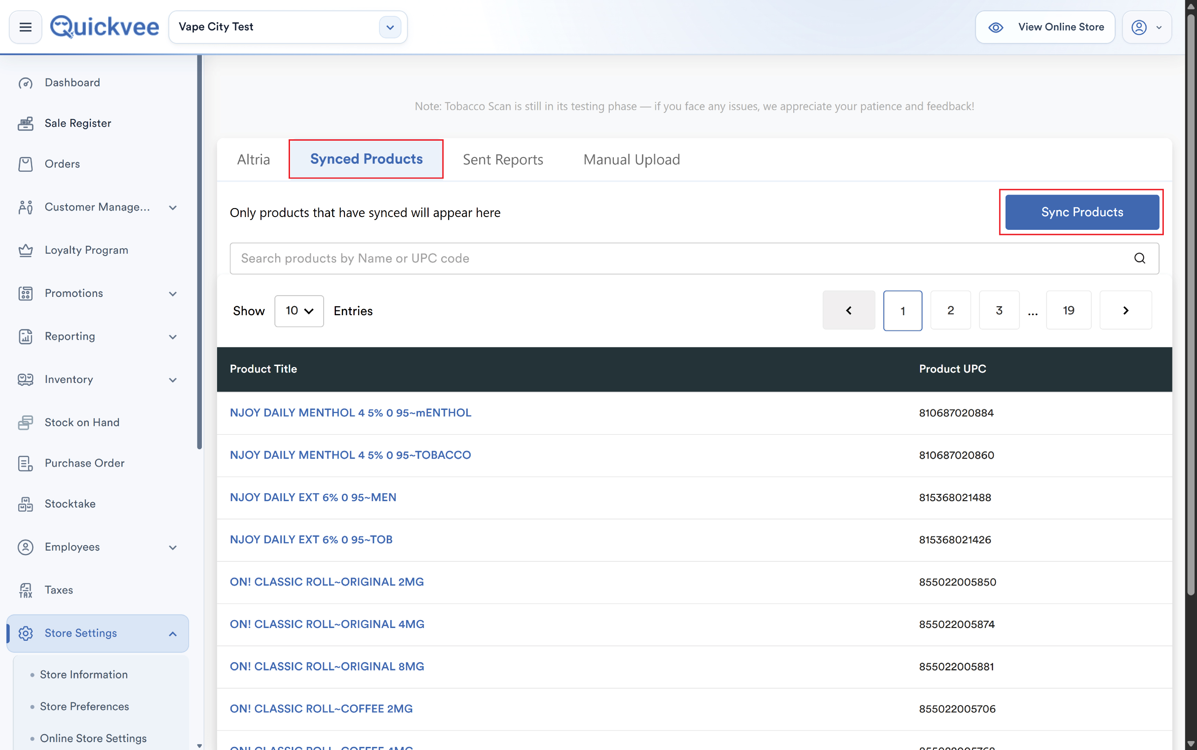Click the Product Title column header

263,369
